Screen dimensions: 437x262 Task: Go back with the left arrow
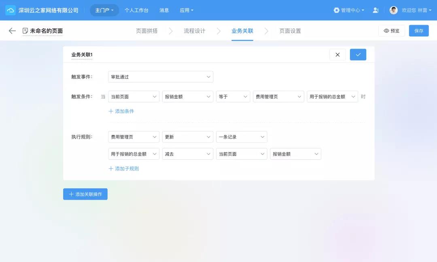click(12, 31)
